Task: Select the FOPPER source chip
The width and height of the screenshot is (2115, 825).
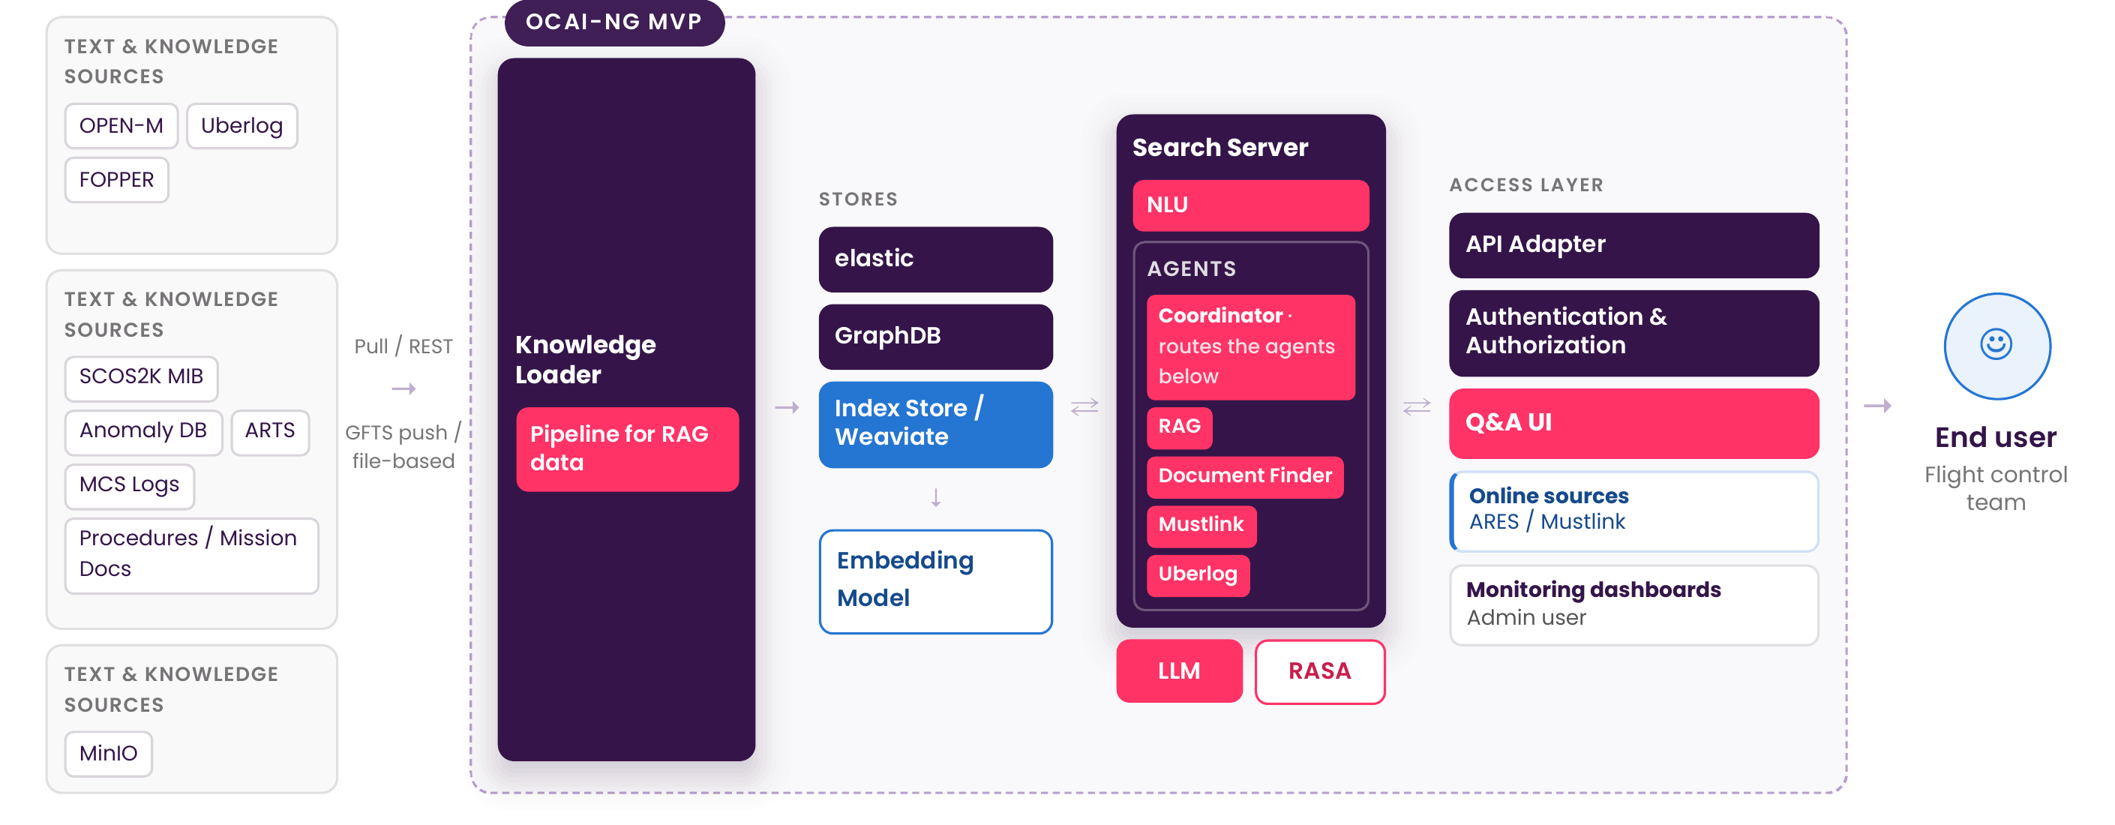Action: (116, 180)
